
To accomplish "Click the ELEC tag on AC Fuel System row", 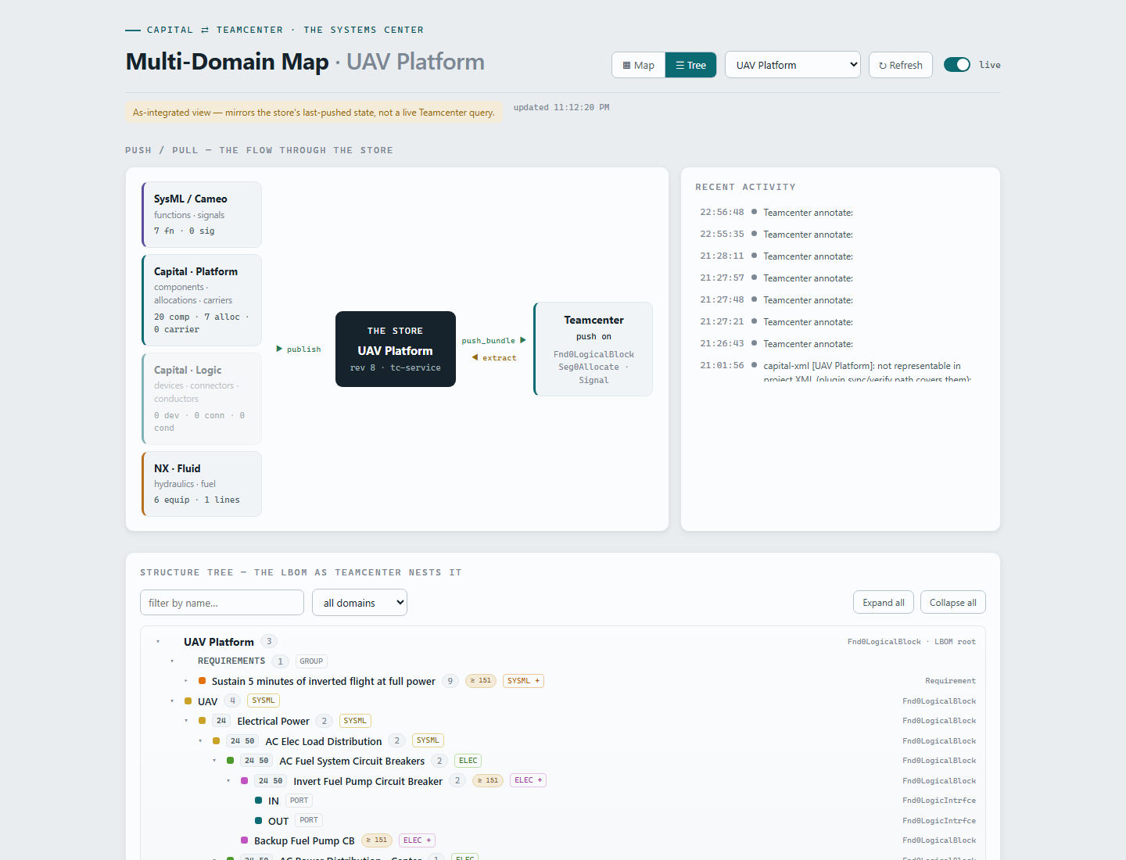I will 468,761.
